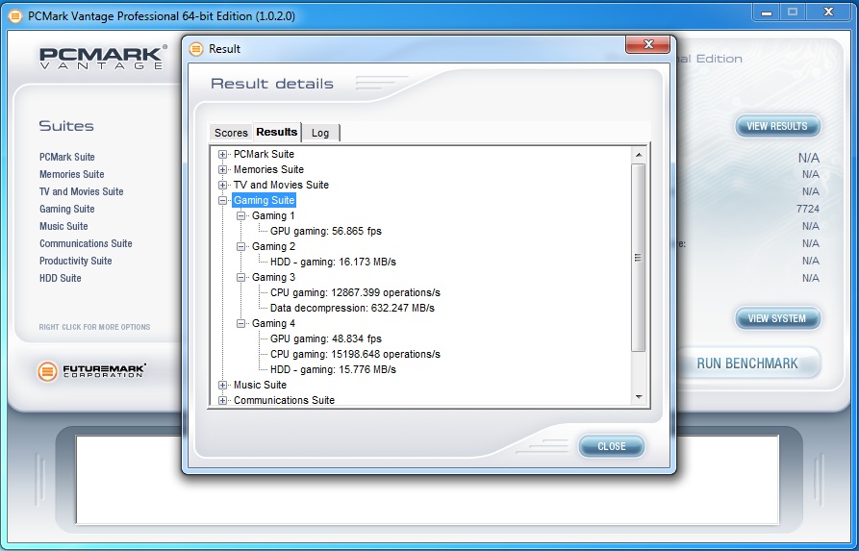859x551 pixels.
Task: Click the results tree scrollbar thumb
Action: pyautogui.click(x=638, y=258)
